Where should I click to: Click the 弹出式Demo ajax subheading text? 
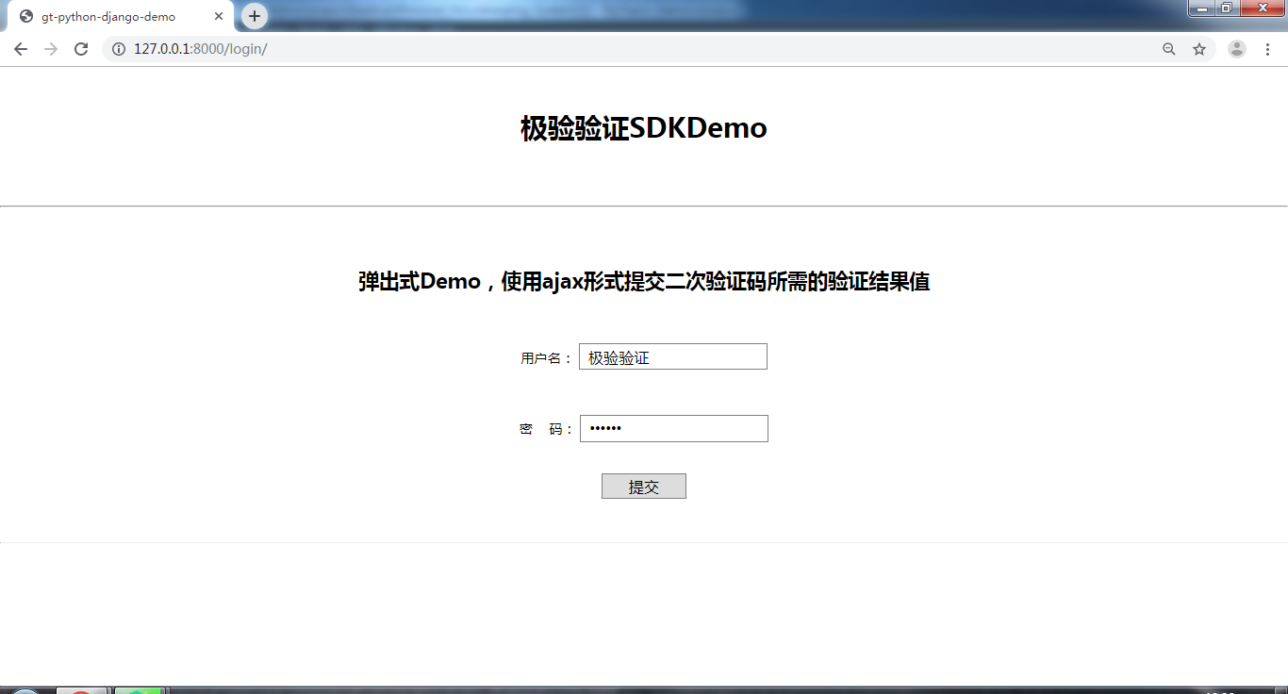pos(644,282)
